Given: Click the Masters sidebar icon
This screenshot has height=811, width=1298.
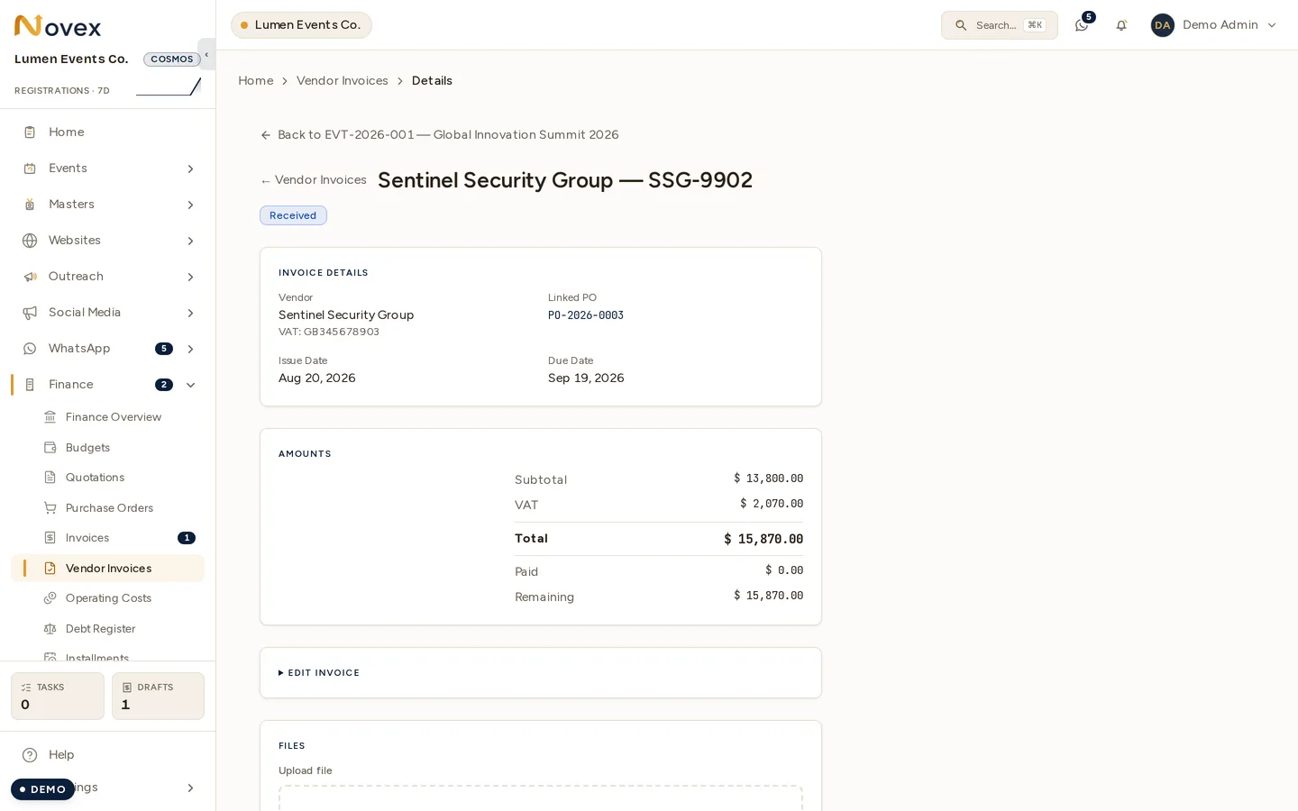Looking at the screenshot, I should [30, 205].
